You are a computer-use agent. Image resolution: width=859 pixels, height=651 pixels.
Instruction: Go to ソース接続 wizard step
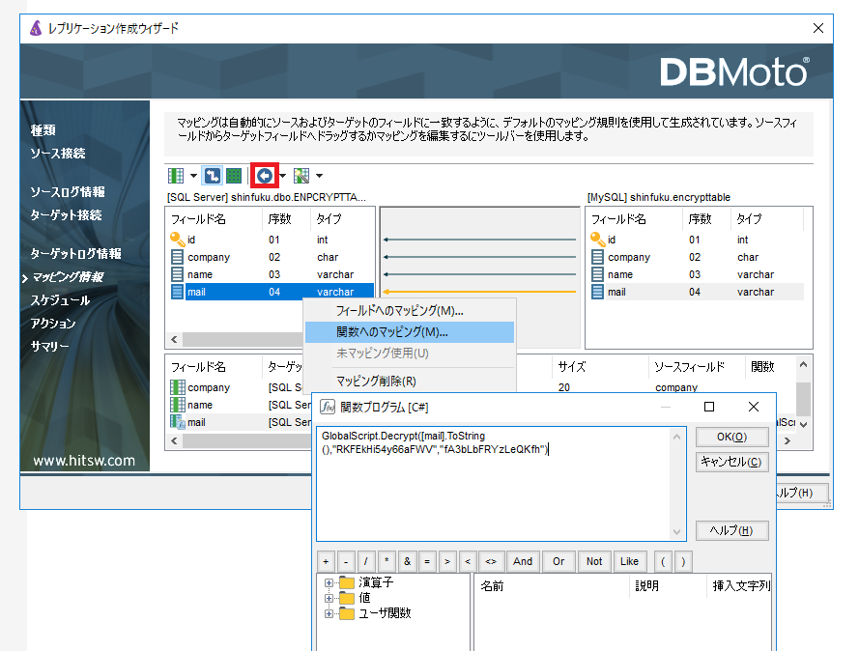coord(58,154)
